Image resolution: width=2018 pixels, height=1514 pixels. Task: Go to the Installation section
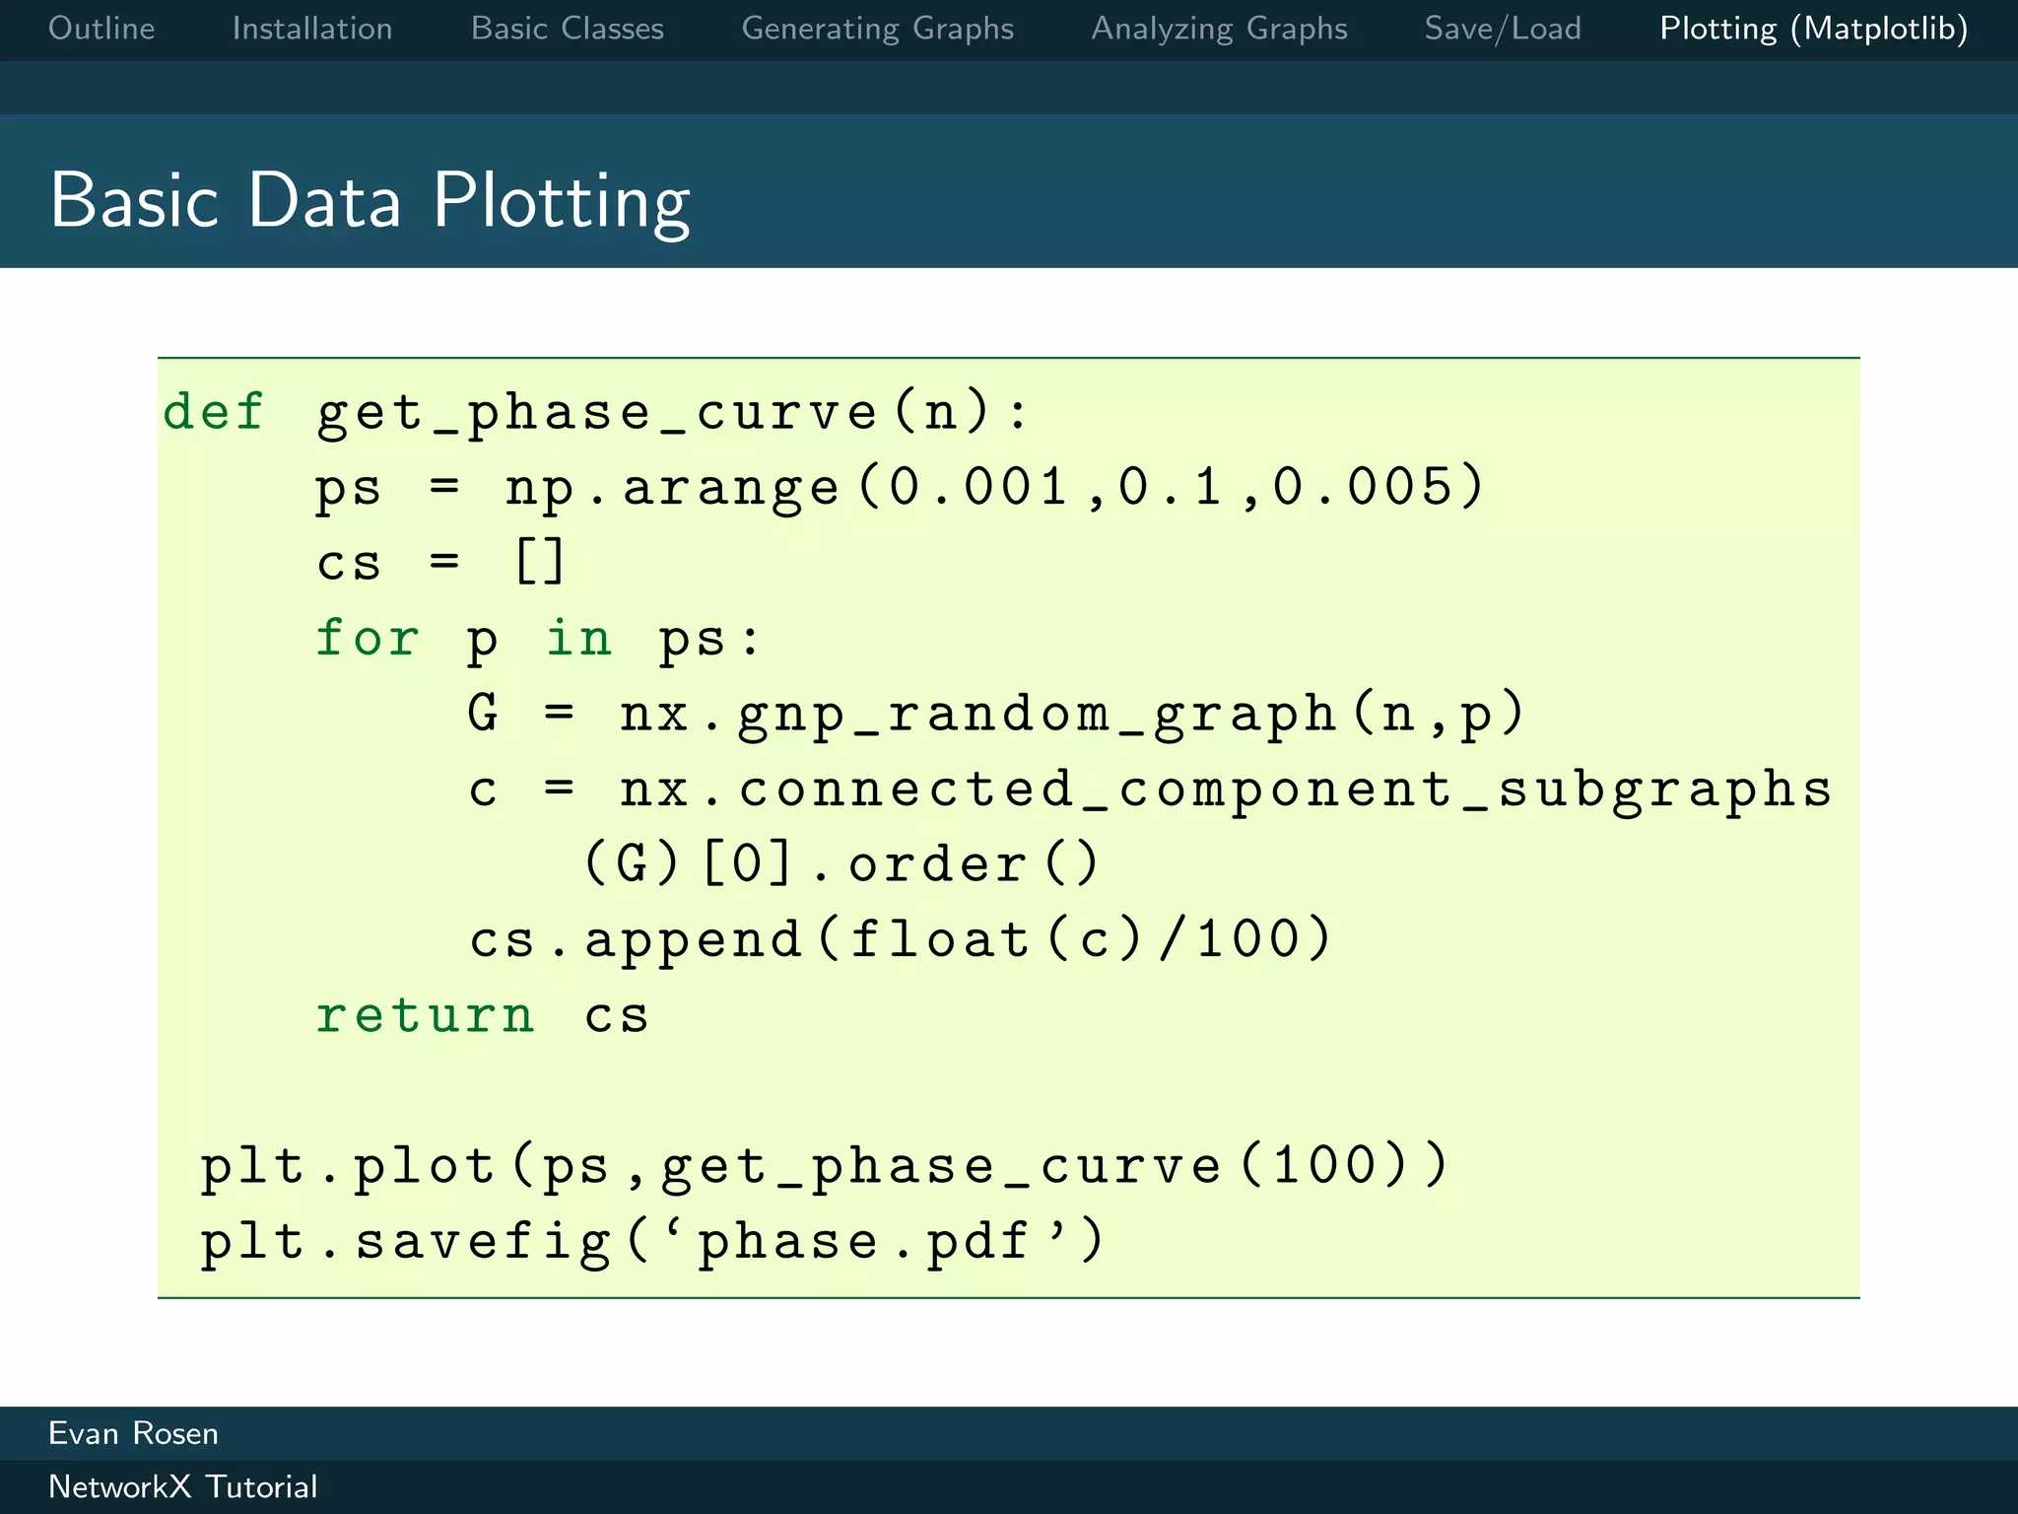(x=312, y=29)
